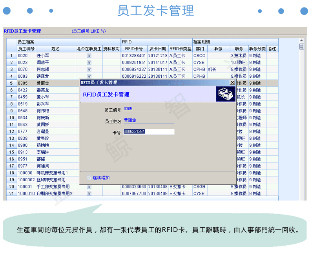Click the 职务分类 column header
Viewport: 310px width, 259px height.
(x=257, y=49)
